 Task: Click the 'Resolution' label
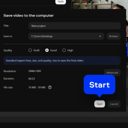[10, 71]
